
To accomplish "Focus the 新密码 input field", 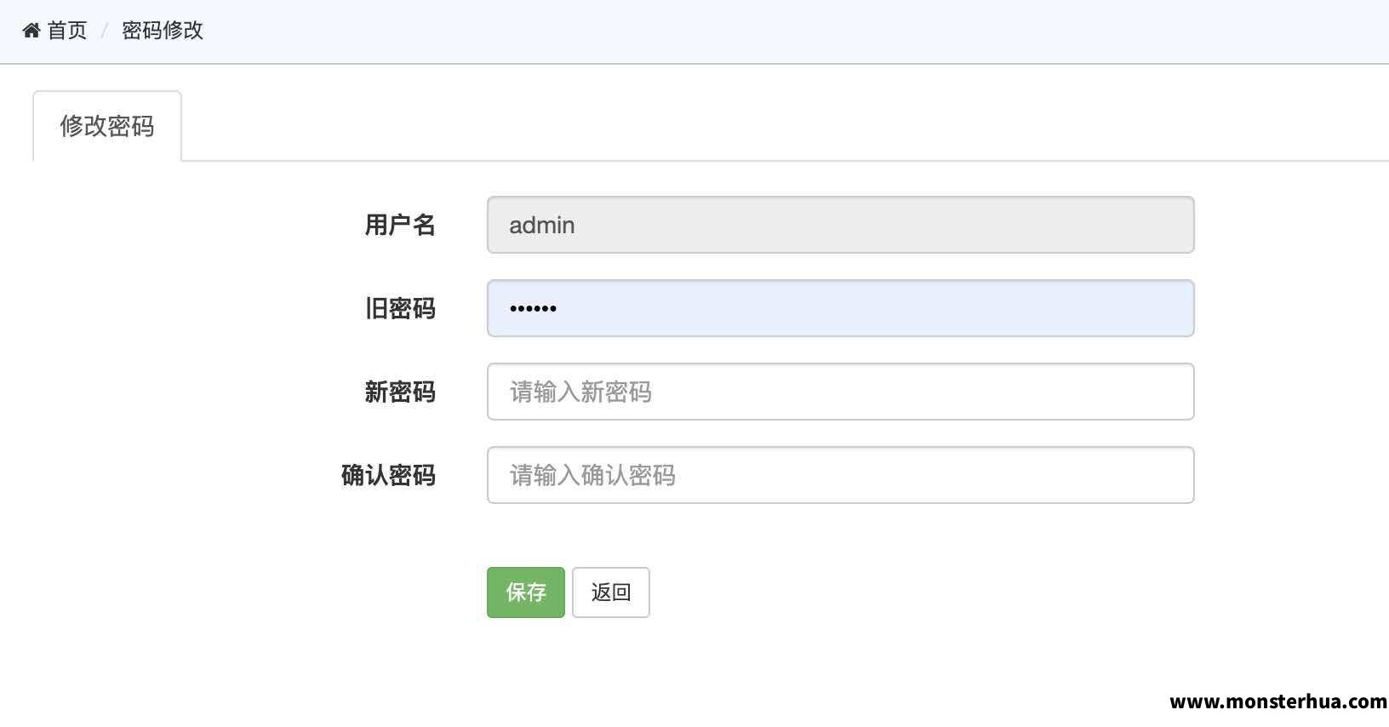I will [x=841, y=392].
